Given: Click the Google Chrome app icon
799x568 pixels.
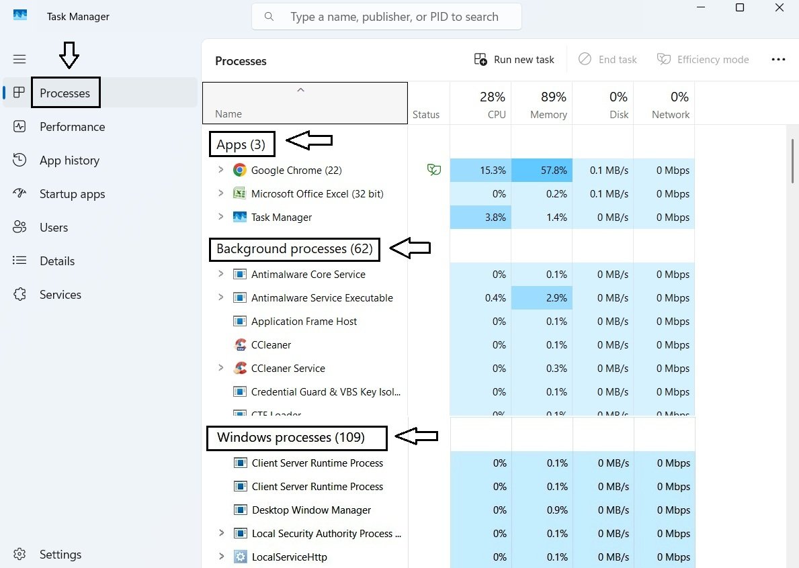Looking at the screenshot, I should coord(239,170).
